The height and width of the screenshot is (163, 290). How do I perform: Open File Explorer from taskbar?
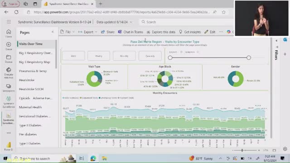(x=104, y=158)
